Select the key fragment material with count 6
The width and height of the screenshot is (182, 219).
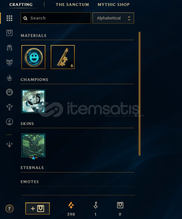point(63,57)
